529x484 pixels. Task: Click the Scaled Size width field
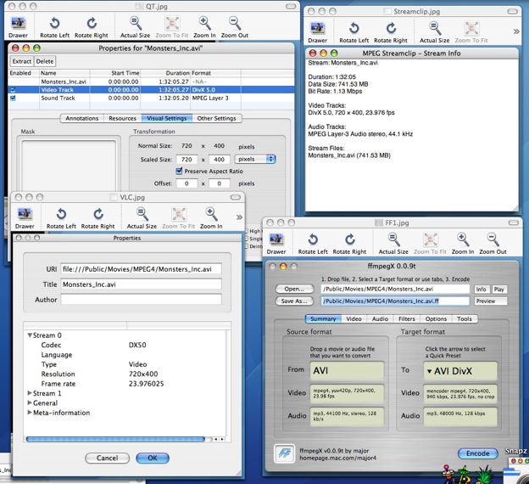point(187,159)
